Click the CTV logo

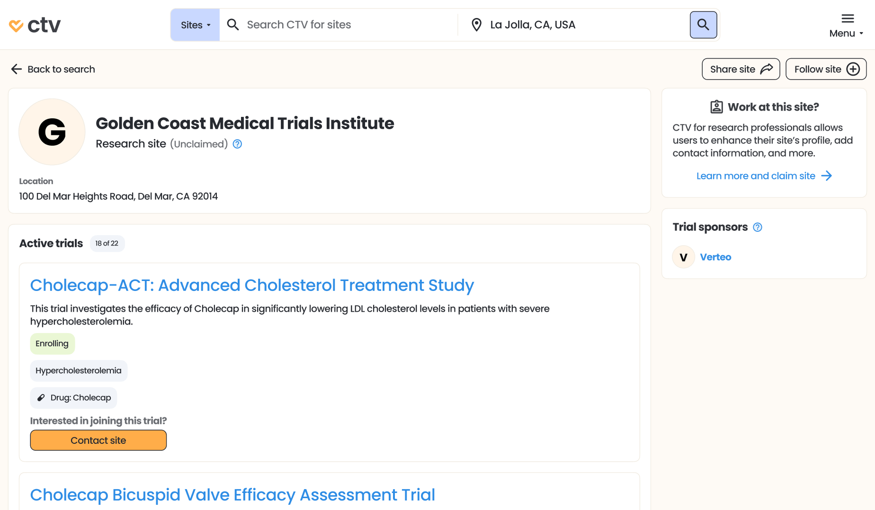35,25
